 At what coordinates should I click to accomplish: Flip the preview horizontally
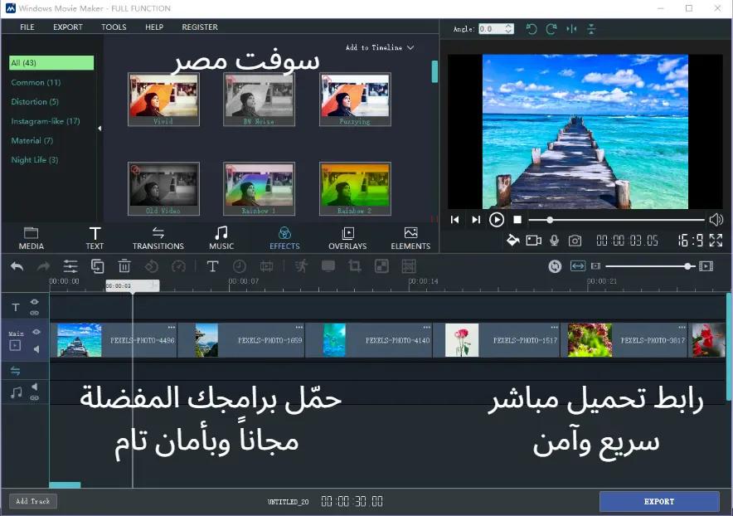point(571,29)
